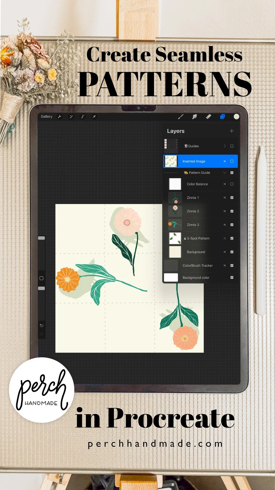Select the Eraser tool
Screen dimensions: 275x490
(x=208, y=117)
